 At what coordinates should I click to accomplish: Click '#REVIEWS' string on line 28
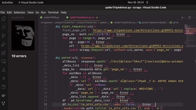tap(146, 89)
